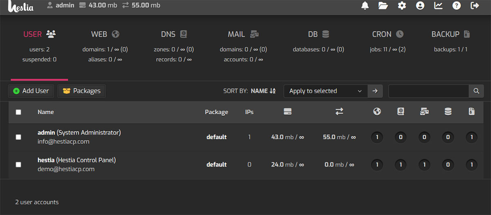The height and width of the screenshot is (215, 491).
Task: Open server settings gear icon
Action: coord(402,6)
